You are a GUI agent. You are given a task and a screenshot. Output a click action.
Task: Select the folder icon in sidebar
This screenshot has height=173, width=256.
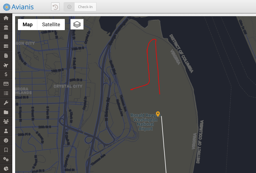[6, 112]
